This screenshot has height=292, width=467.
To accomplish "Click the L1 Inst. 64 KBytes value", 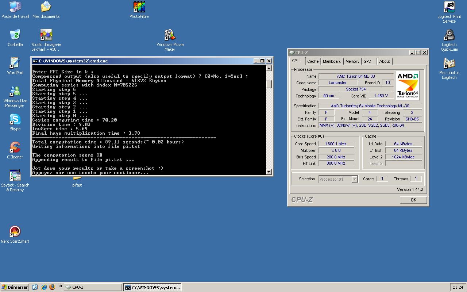I will tap(403, 150).
